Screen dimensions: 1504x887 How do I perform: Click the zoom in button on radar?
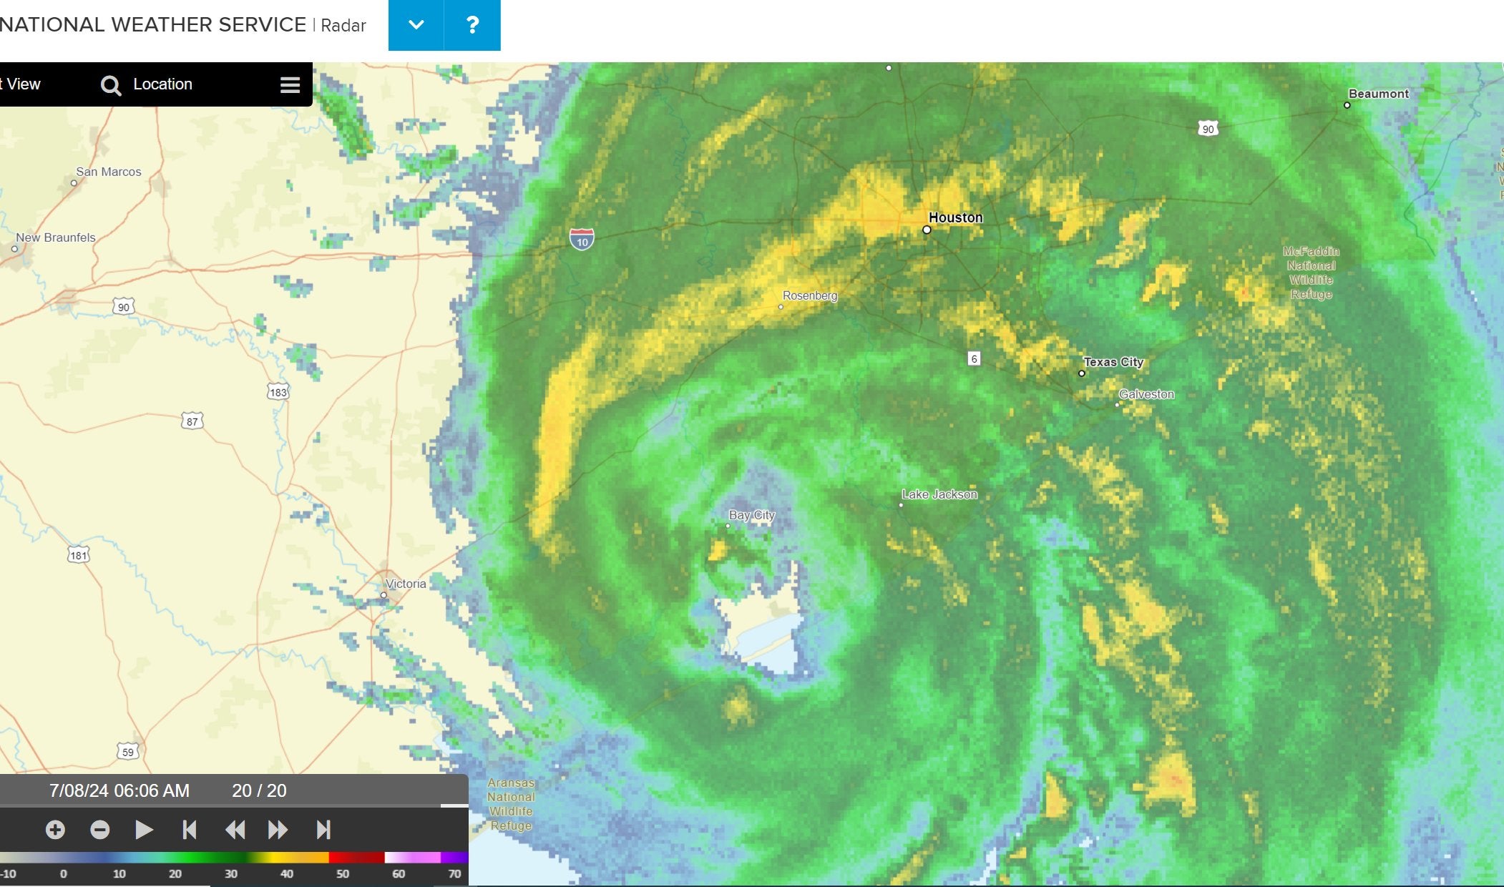[x=54, y=830]
